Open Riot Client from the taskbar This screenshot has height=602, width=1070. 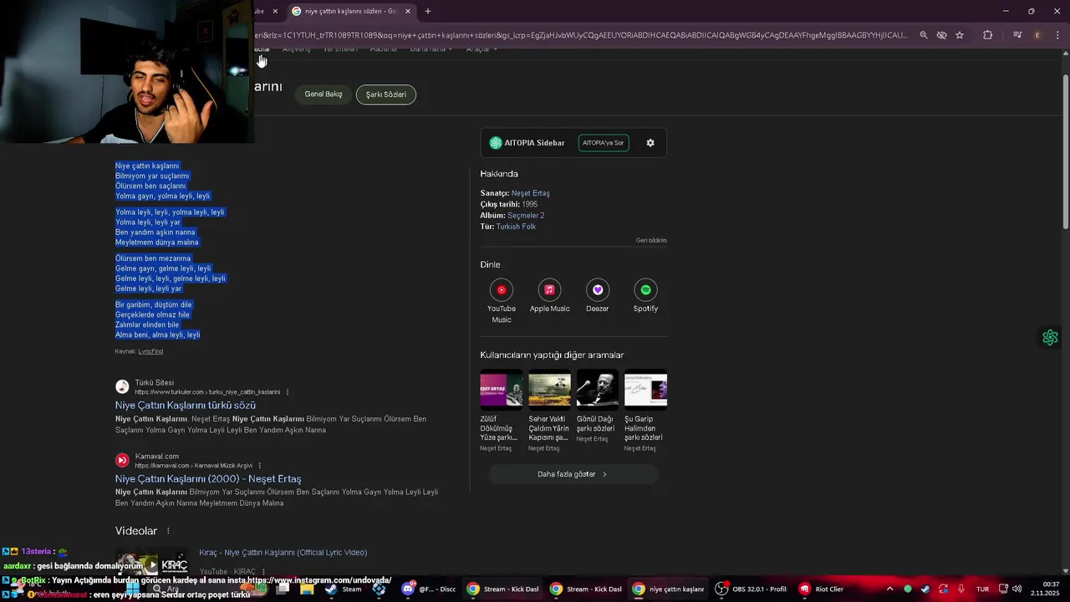point(820,589)
